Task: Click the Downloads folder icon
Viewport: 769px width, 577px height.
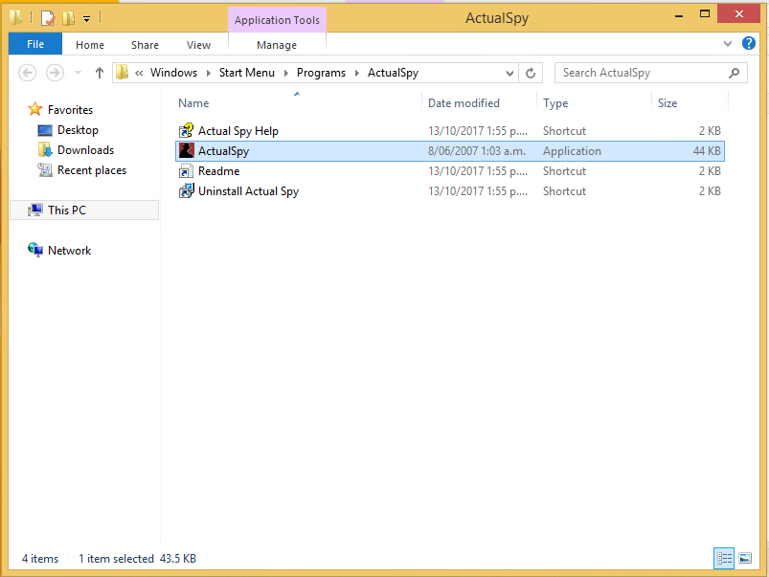Action: coord(45,149)
